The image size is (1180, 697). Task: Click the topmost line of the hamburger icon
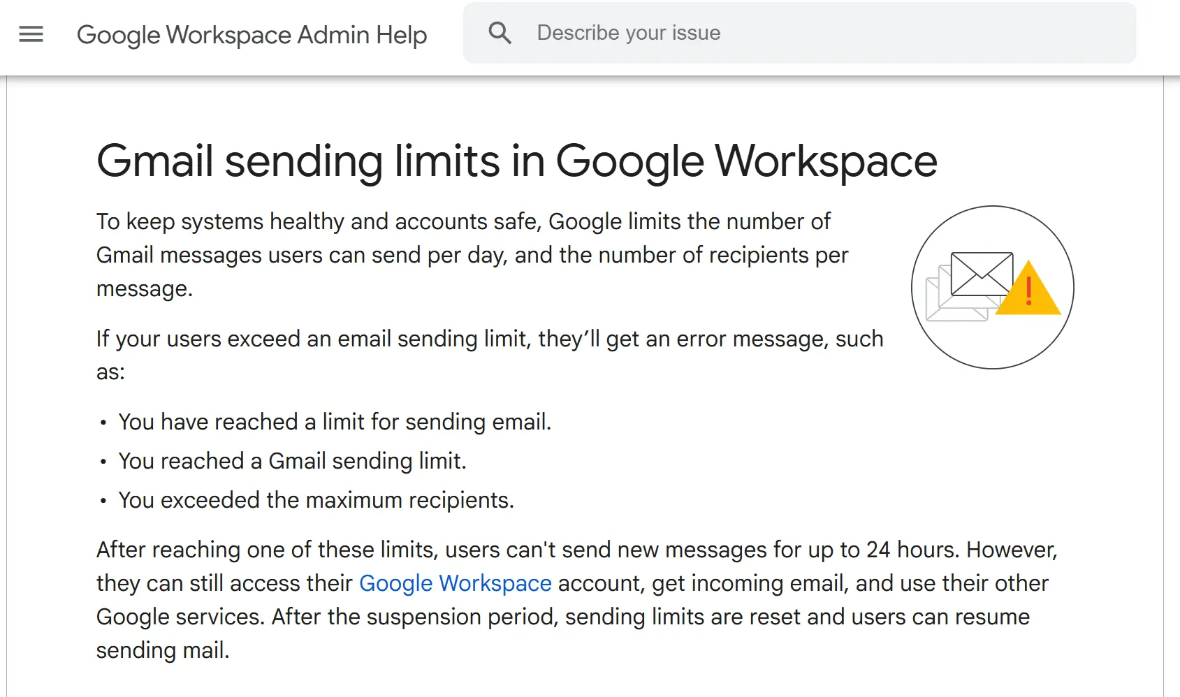pos(31,26)
